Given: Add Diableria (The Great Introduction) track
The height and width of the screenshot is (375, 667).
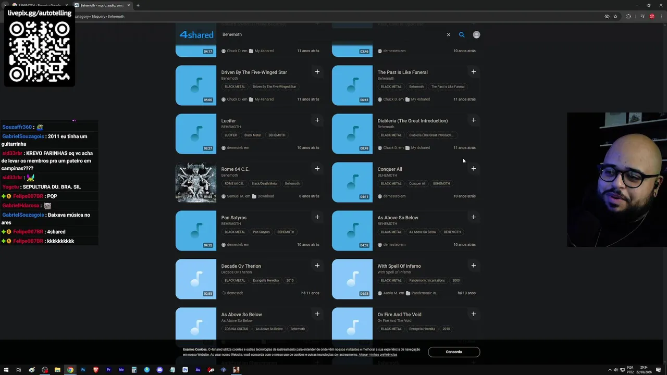Looking at the screenshot, I should [473, 120].
